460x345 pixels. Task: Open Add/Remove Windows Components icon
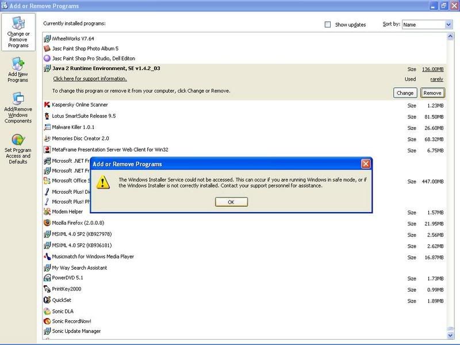(18, 108)
